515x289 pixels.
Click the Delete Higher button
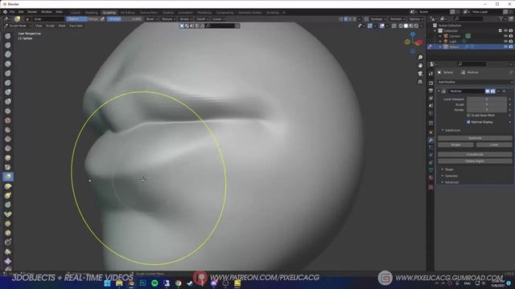pyautogui.click(x=475, y=161)
